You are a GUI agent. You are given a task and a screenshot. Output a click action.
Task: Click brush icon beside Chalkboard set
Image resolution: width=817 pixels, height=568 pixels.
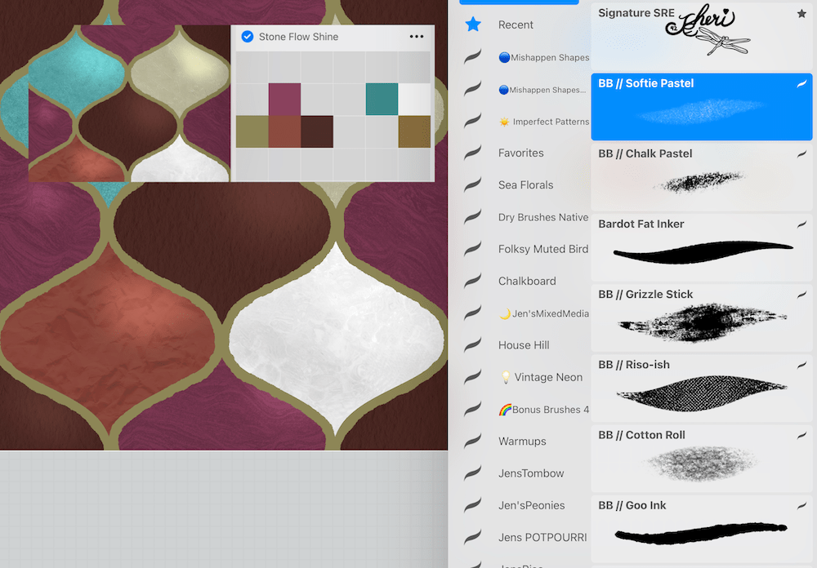[x=473, y=281]
